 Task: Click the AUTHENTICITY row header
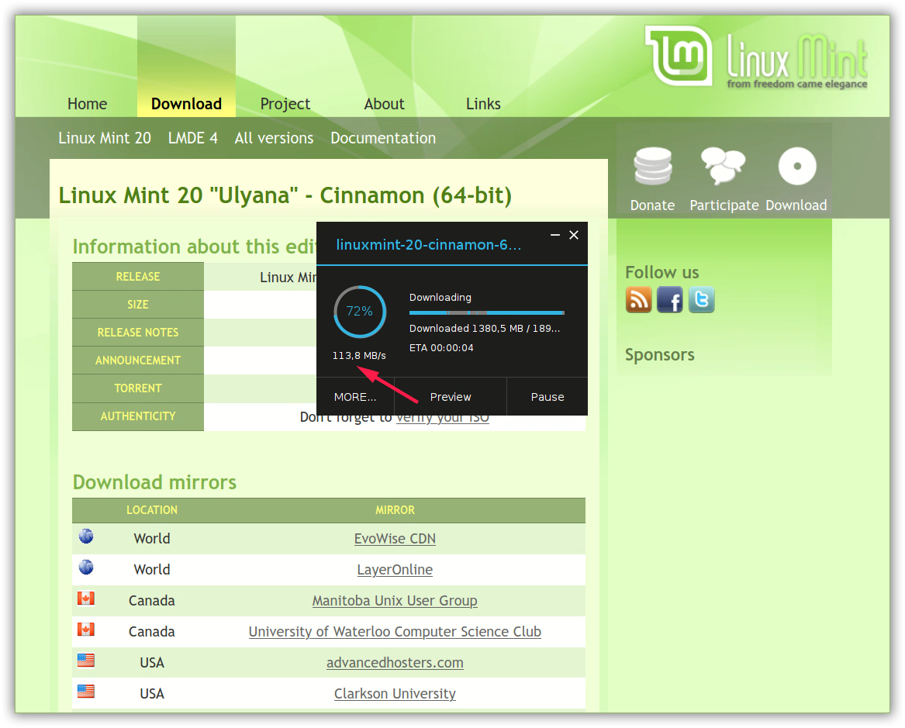(138, 416)
